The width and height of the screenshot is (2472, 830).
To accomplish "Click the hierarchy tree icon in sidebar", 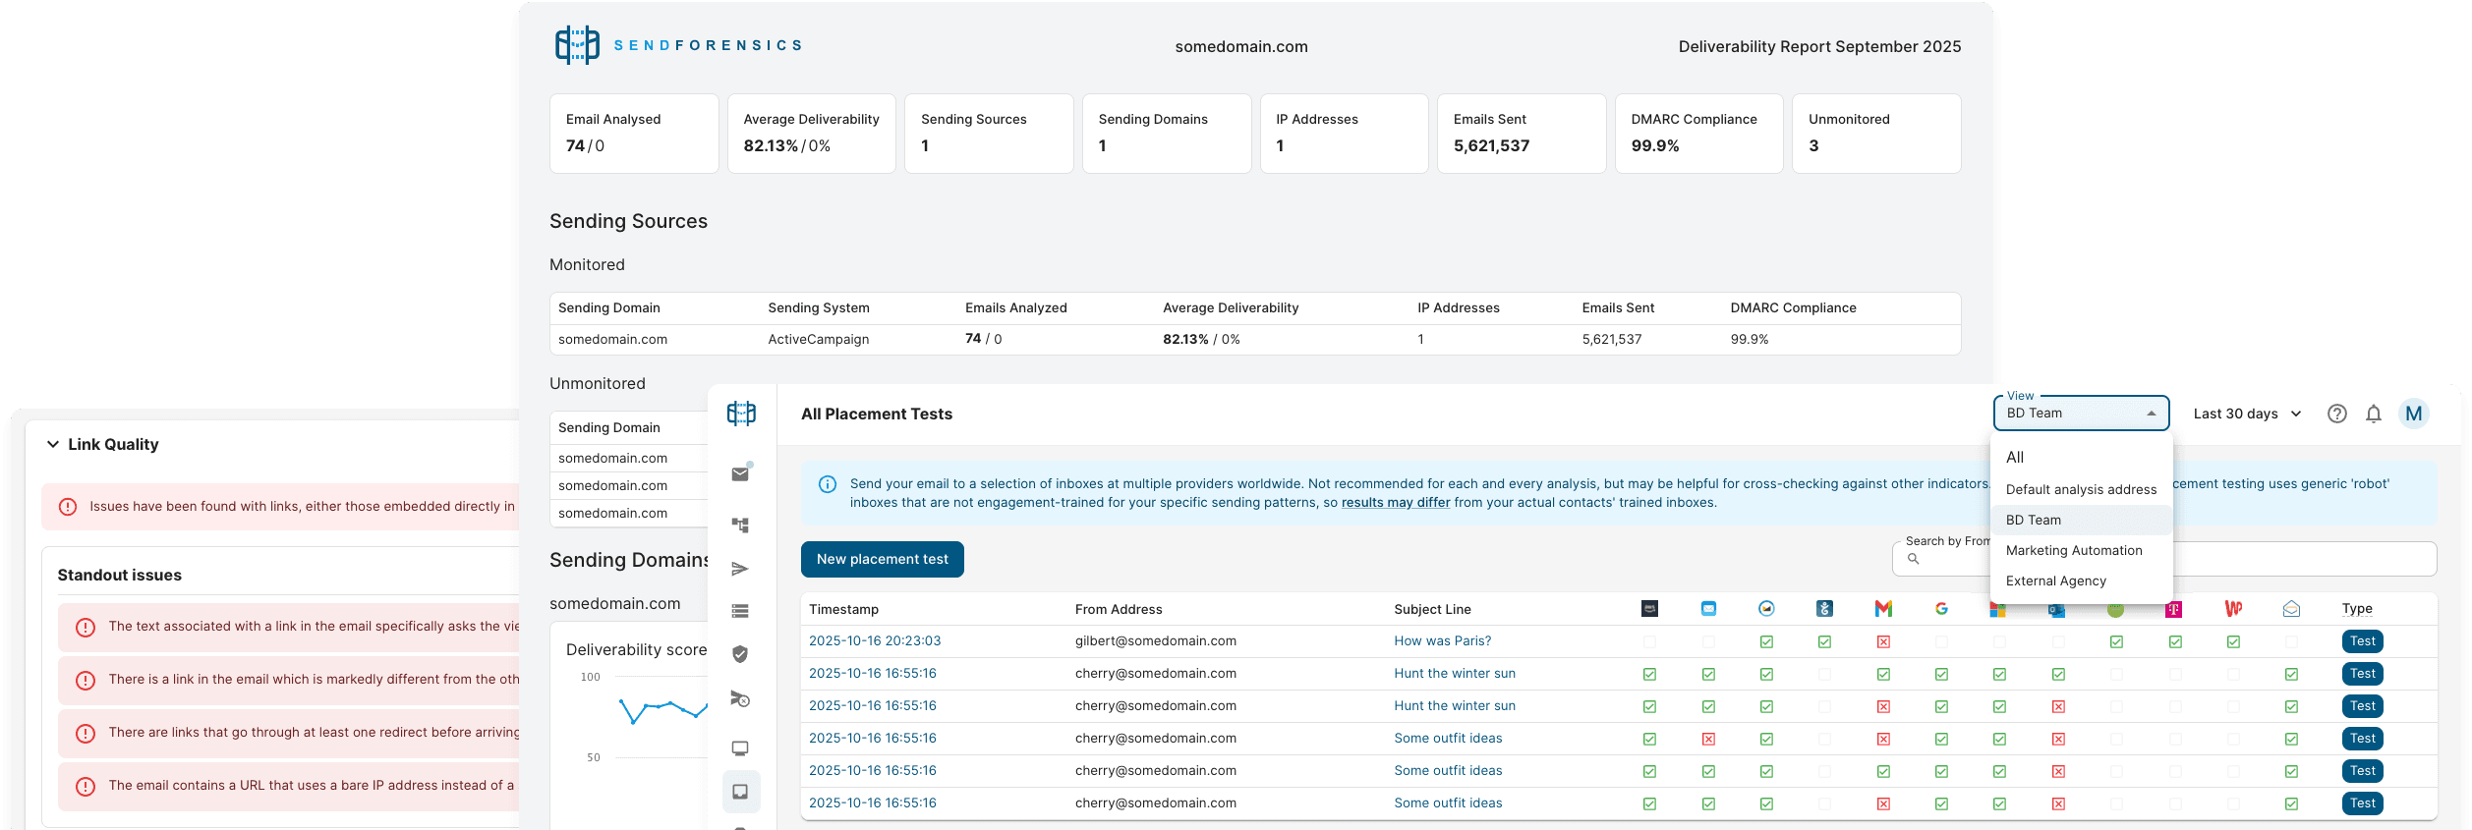I will 740,526.
